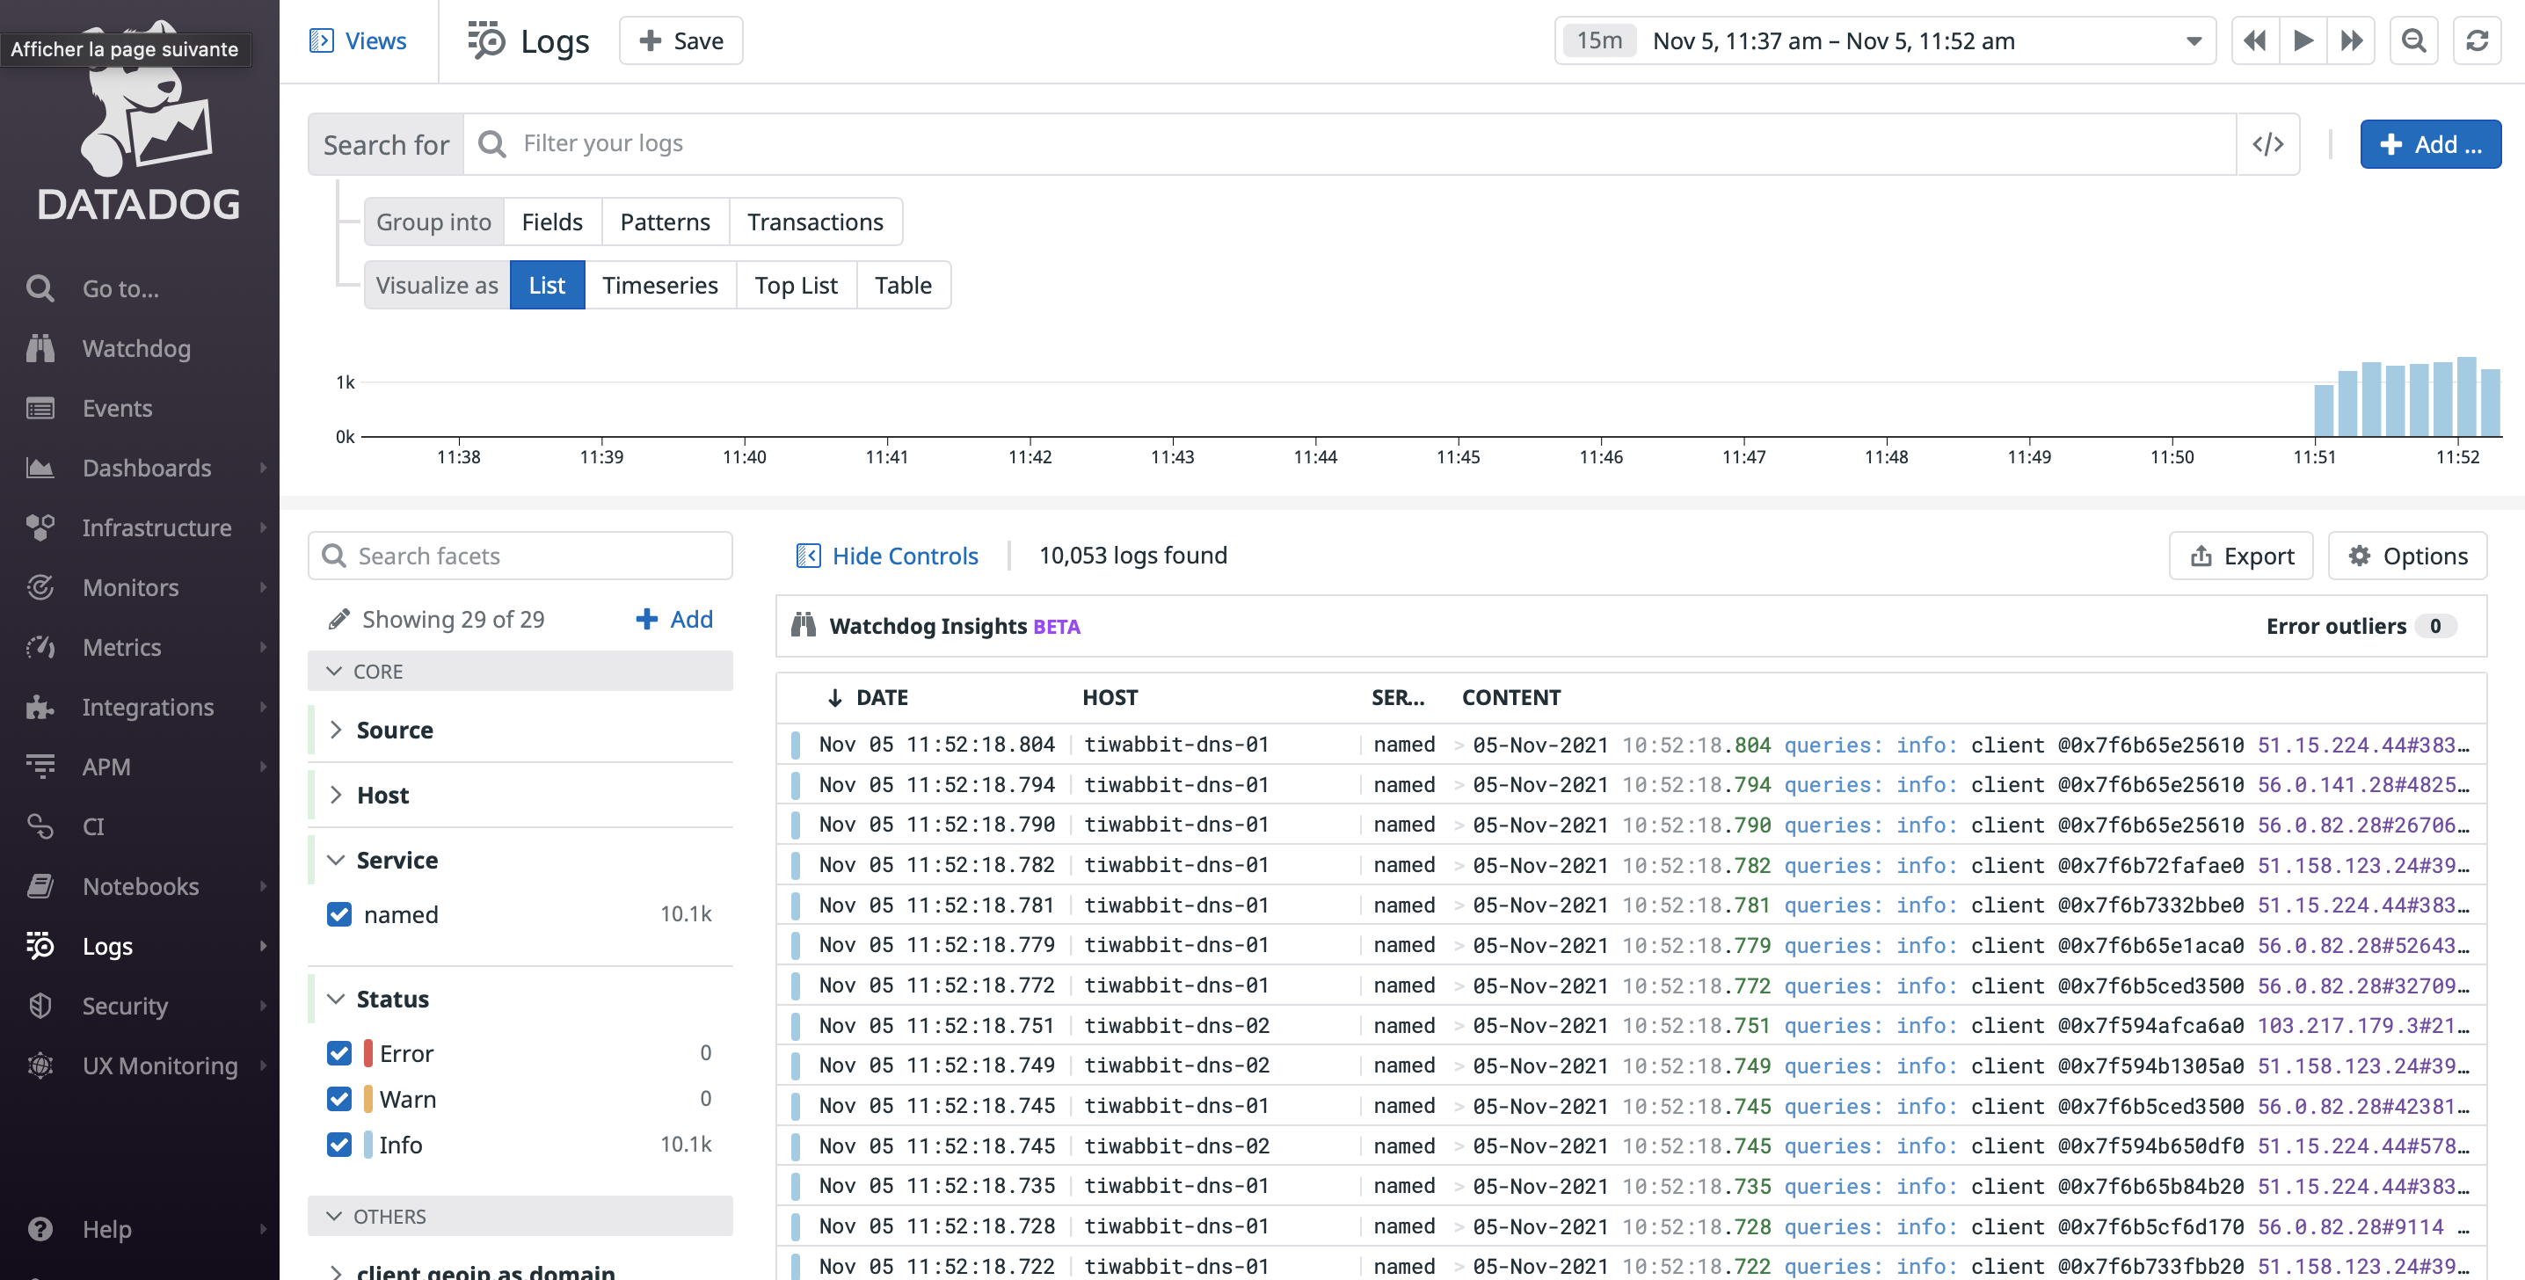
Task: Expand the Host facet
Action: 336,795
